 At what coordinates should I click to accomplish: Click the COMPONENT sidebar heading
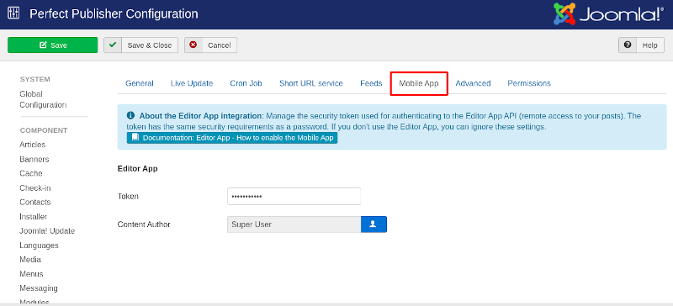pos(44,130)
